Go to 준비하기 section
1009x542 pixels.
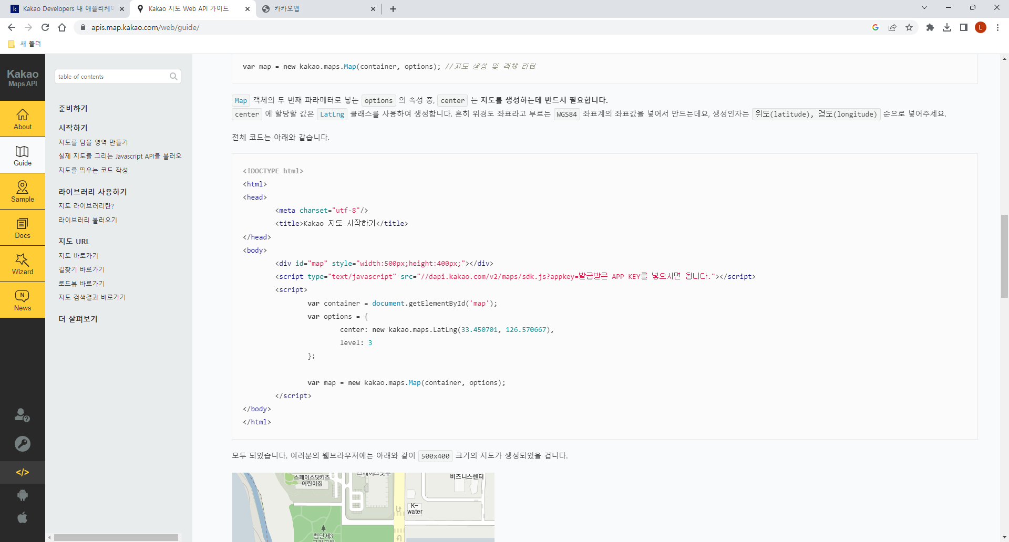[73, 108]
